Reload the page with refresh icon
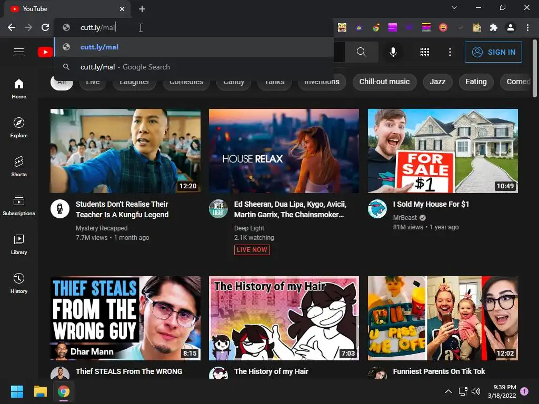Screen dimensions: 539x404 click(x=45, y=27)
